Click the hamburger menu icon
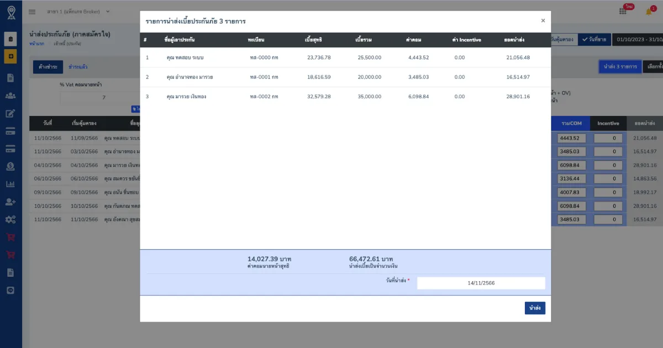This screenshot has height=348, width=663. coord(32,12)
